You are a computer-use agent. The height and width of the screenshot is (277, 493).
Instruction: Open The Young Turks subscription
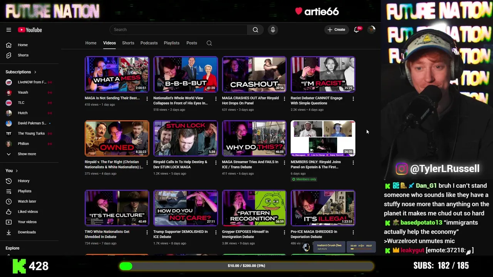29,133
